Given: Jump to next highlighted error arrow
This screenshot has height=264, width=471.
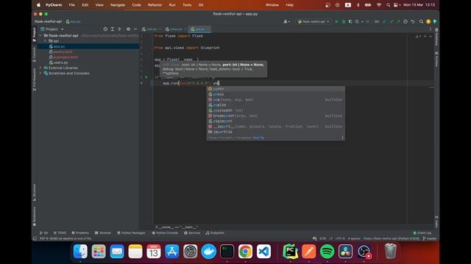Looking at the screenshot, I should pyautogui.click(x=431, y=37).
